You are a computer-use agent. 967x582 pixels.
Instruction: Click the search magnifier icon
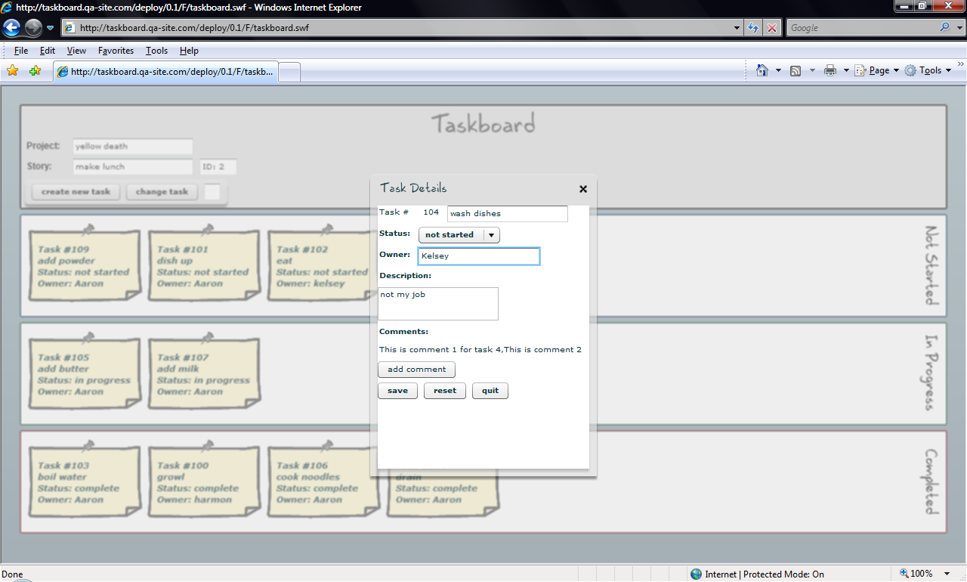[945, 28]
